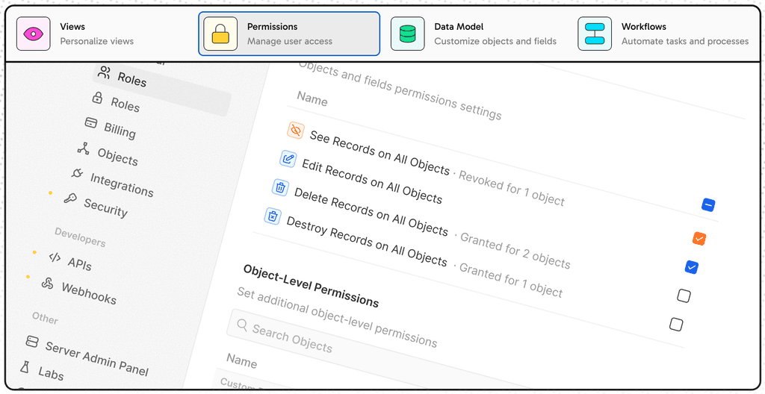Viewport: 765px width, 394px height.
Task: Click the code brackets APIs icon
Action: [55, 257]
